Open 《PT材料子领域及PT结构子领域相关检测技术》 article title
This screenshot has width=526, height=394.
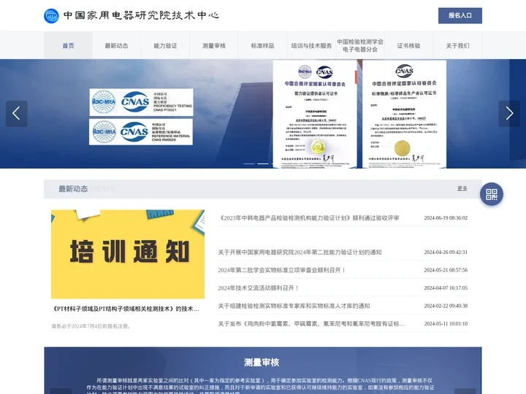click(x=126, y=309)
